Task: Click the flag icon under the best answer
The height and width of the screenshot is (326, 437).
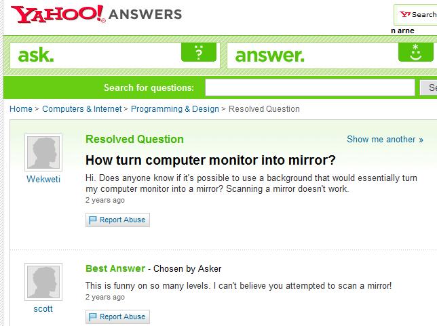Action: [92, 317]
